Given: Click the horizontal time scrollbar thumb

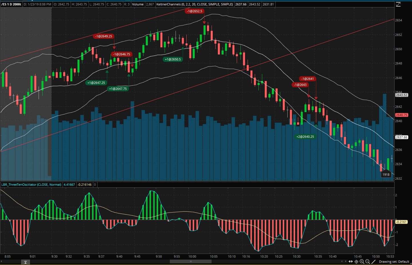Looking at the screenshot, I should click(191, 262).
